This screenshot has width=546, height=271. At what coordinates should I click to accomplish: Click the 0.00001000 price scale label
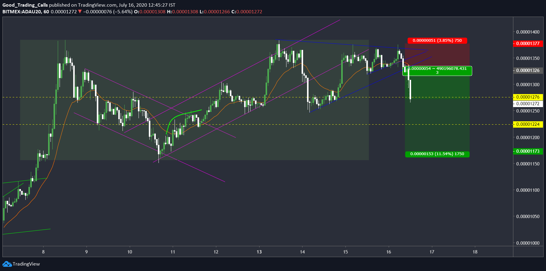pos(528,243)
